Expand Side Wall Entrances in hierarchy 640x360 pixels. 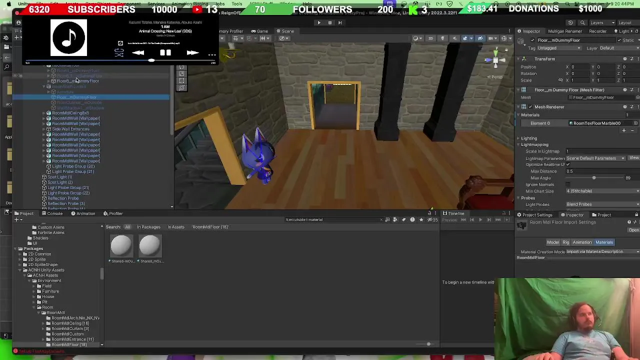pos(44,129)
